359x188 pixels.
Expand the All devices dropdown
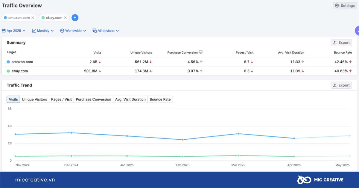(x=106, y=31)
